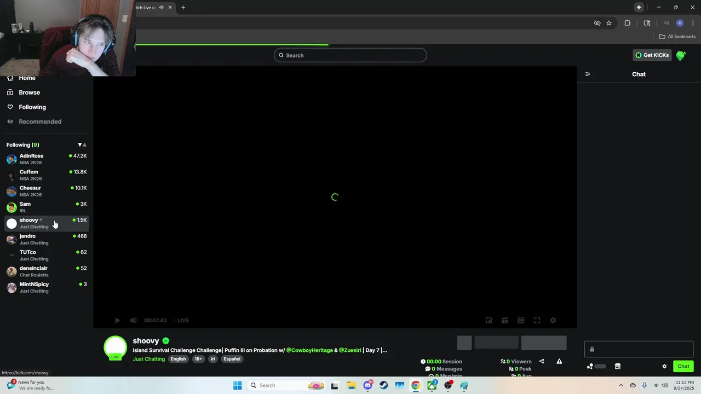
Task: Mute the stream volume icon
Action: (134, 321)
